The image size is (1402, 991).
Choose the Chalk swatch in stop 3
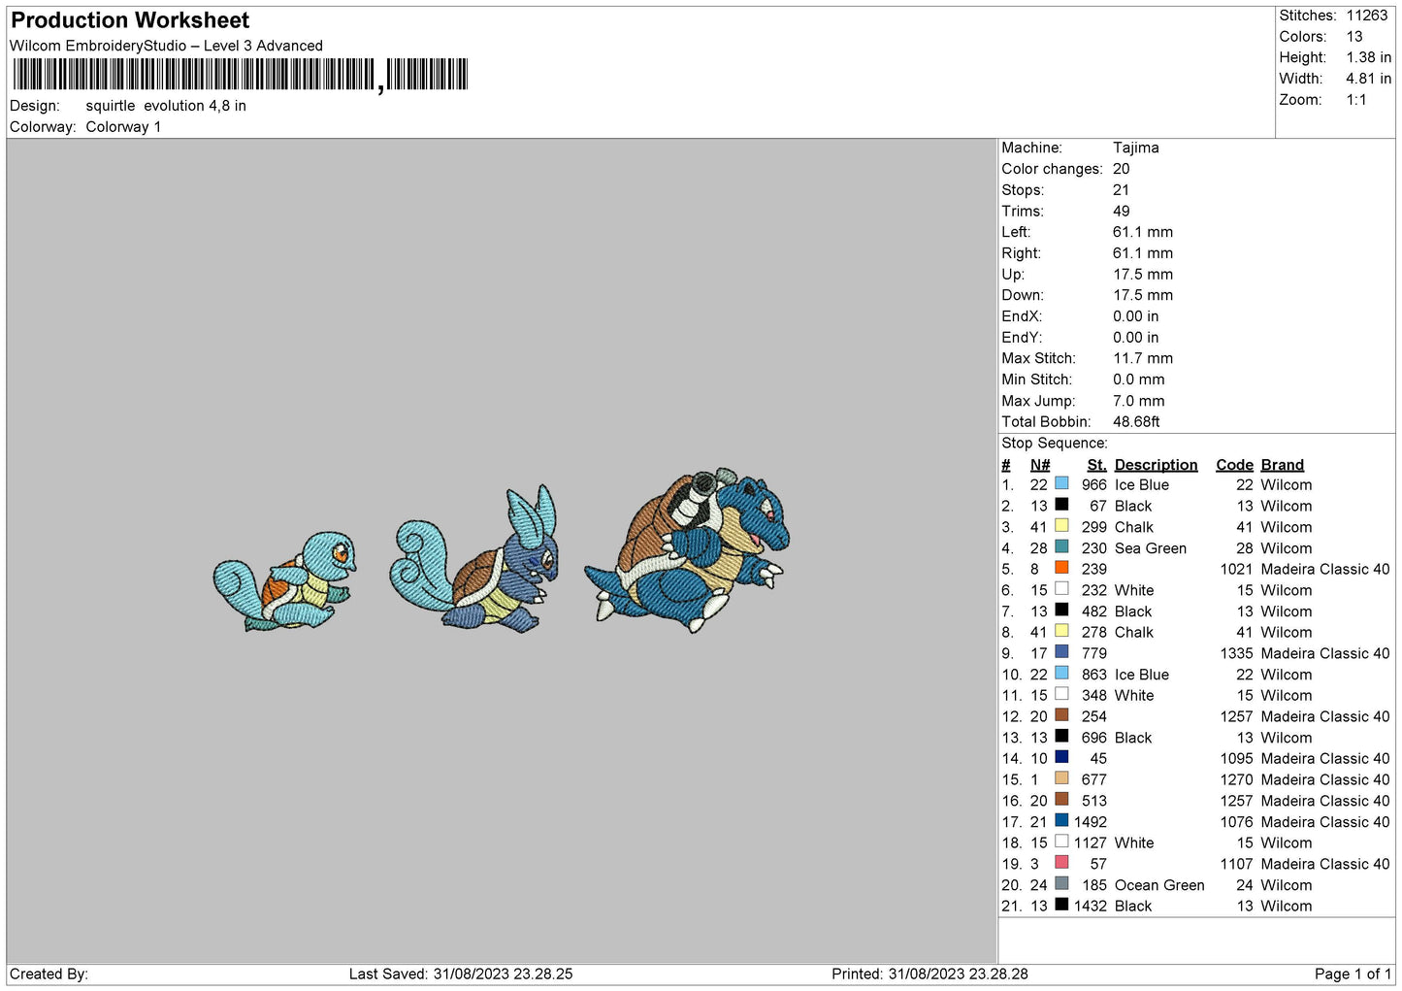coord(1061,526)
